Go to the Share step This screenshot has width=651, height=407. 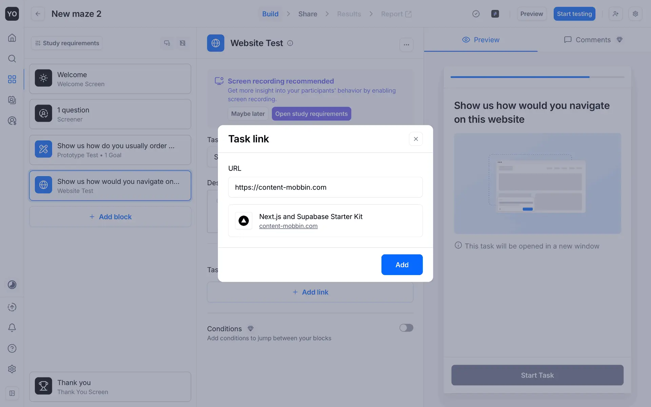pyautogui.click(x=308, y=14)
